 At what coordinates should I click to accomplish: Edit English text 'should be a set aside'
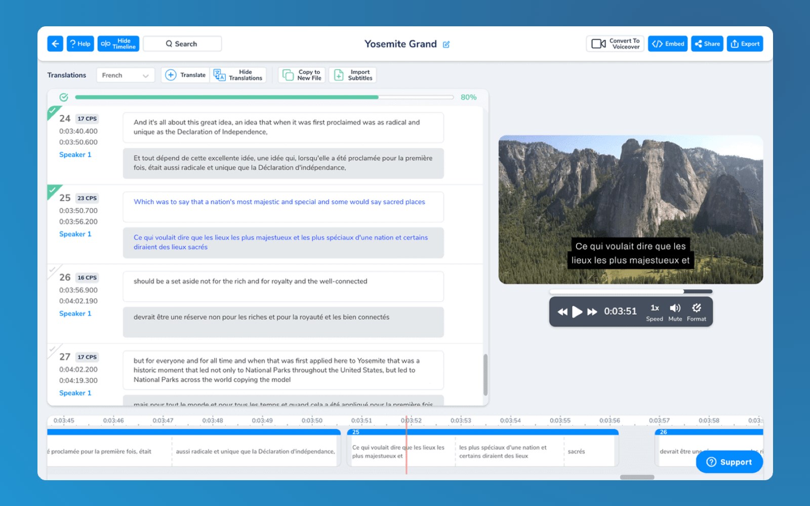pyautogui.click(x=283, y=286)
